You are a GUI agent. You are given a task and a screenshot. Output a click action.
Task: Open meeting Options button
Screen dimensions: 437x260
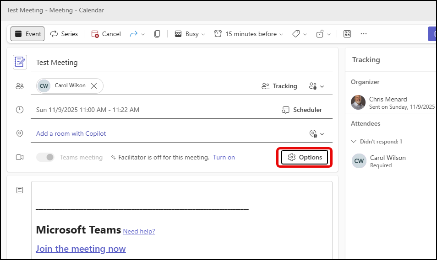tap(304, 157)
